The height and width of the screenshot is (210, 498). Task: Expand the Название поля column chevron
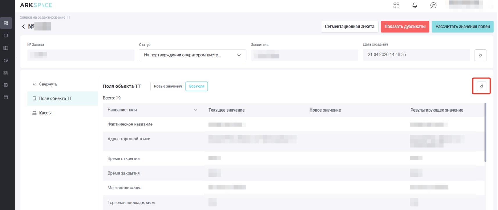(x=196, y=110)
